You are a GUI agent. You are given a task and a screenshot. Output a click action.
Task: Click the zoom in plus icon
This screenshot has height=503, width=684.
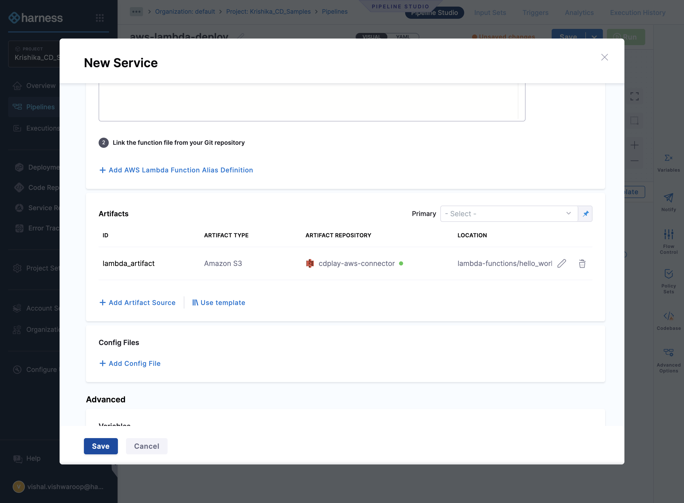634,145
